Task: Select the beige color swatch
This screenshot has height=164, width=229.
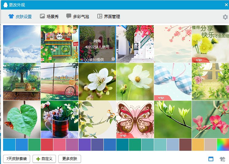Action: (211, 145)
